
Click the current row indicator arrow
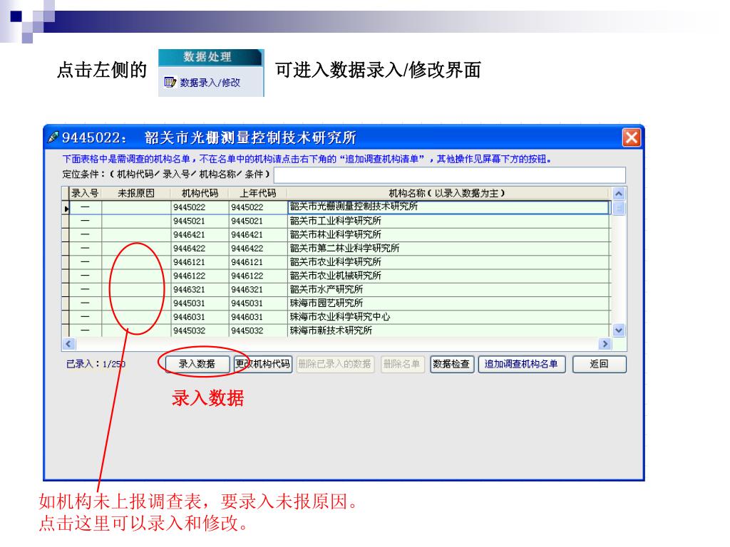coord(66,209)
